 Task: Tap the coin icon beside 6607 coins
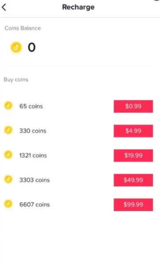click(x=8, y=204)
